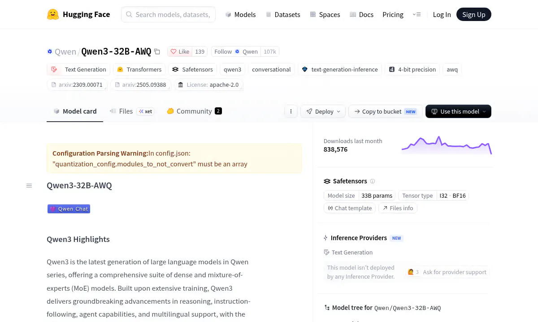This screenshot has width=538, height=322.
Task: Open the arxiv:2505.09388 paper tag
Action: pos(141,85)
